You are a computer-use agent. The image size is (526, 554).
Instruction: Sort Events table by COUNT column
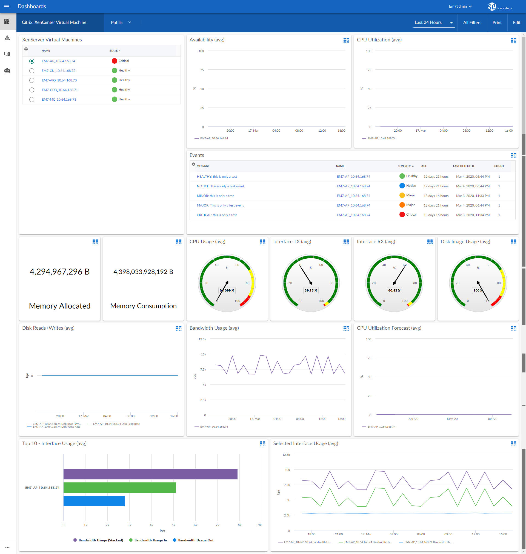[x=499, y=166]
